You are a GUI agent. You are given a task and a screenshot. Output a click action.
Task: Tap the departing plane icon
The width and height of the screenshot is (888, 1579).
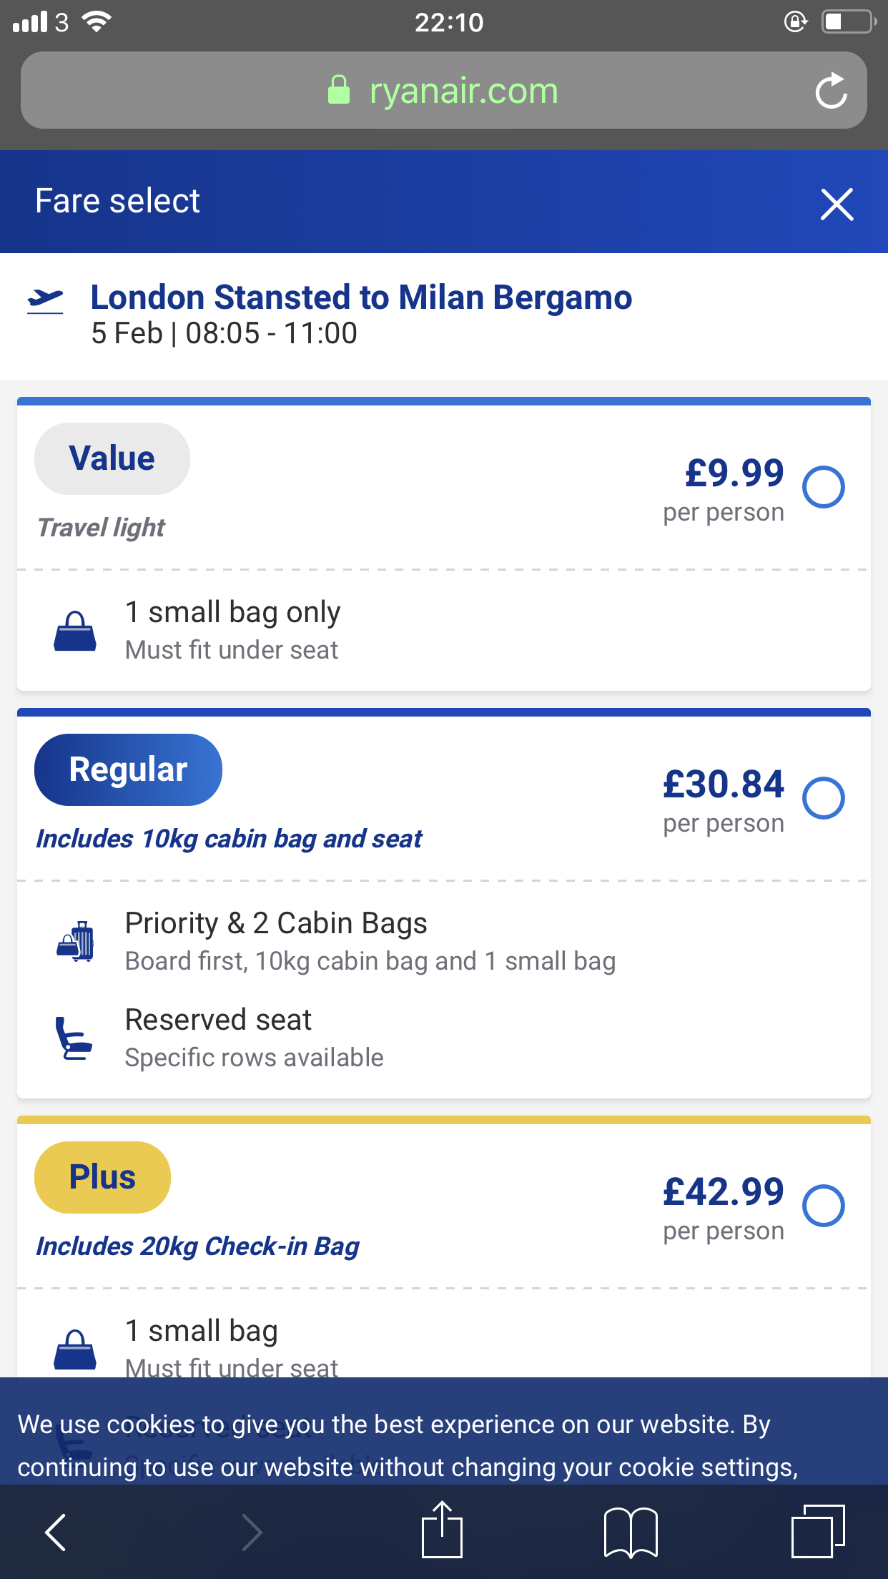[45, 300]
